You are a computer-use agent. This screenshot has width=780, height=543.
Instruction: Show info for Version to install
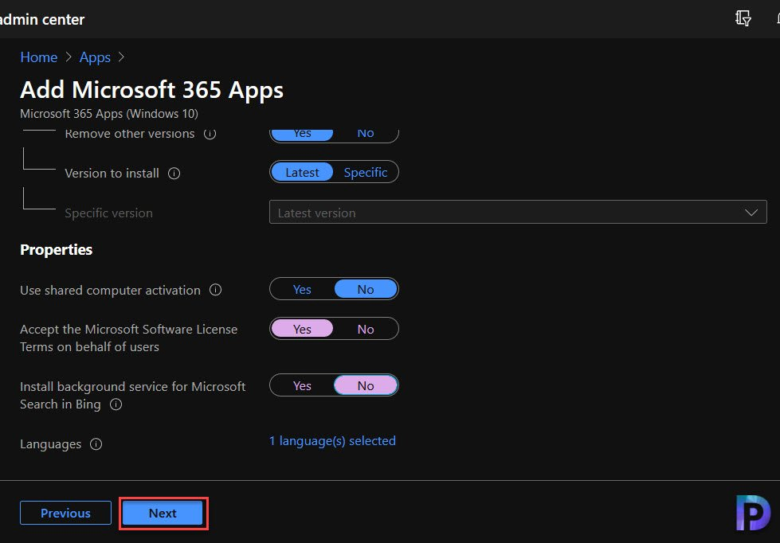click(174, 173)
